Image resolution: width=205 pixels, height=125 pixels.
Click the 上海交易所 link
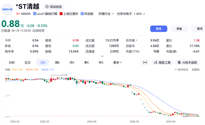(x=71, y=14)
